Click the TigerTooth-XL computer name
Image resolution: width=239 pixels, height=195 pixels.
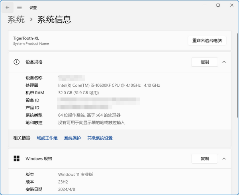(x=26, y=38)
